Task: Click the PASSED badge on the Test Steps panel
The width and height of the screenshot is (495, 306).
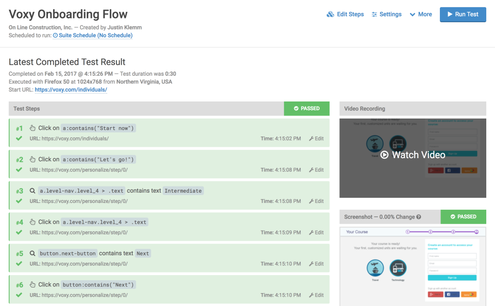Action: click(x=306, y=108)
